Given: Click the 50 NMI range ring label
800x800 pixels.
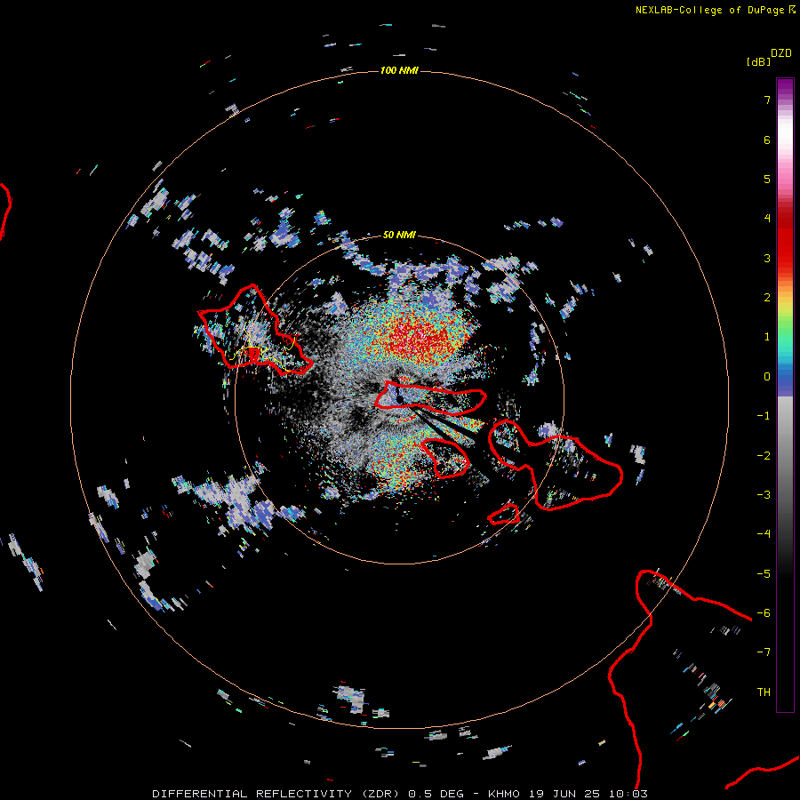Looking at the screenshot, I should [x=399, y=235].
